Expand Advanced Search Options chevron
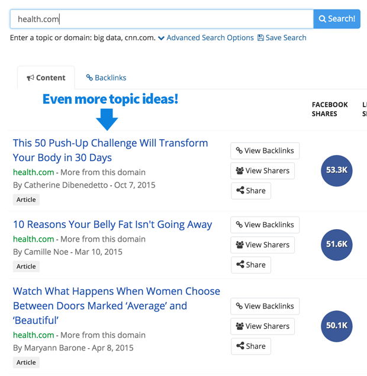The width and height of the screenshot is (367, 376). click(x=162, y=38)
